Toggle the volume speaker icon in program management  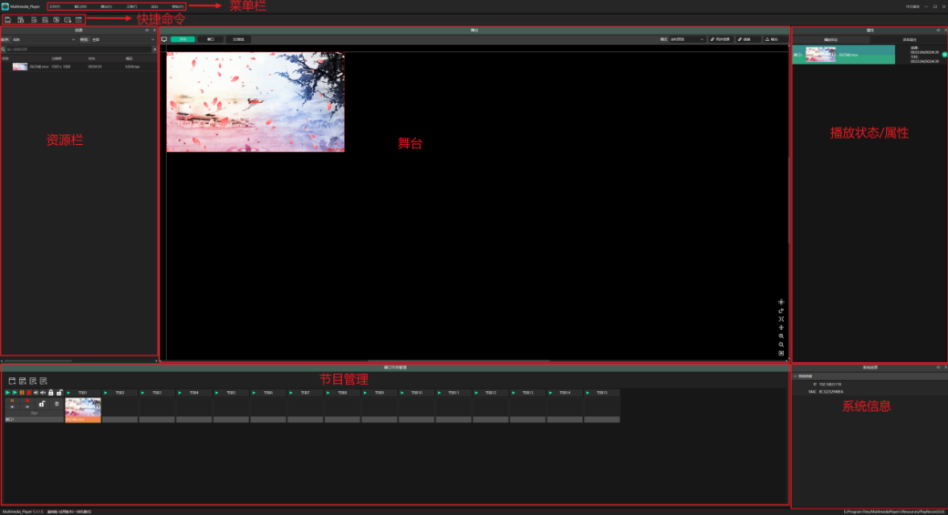[x=36, y=393]
